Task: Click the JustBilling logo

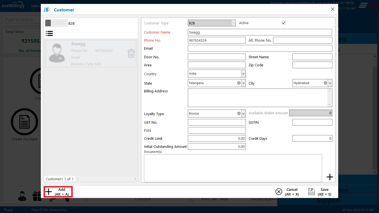Action: point(13,5)
